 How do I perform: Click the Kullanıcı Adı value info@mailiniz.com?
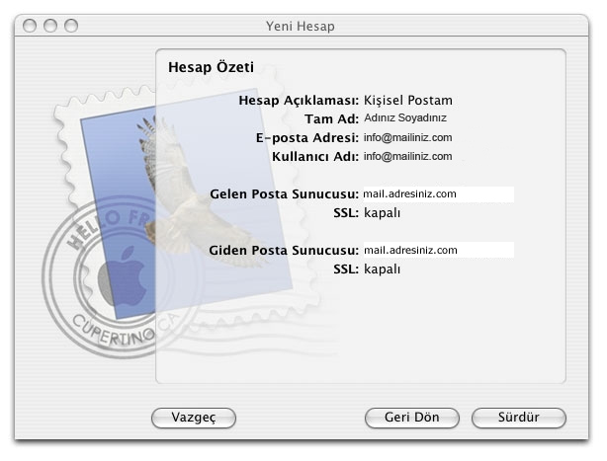point(407,156)
